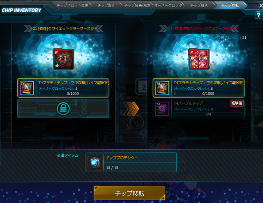Screen dimensions: 263x203
Task: Click the left chip 0/1000 progress bar
Action: tap(73, 94)
